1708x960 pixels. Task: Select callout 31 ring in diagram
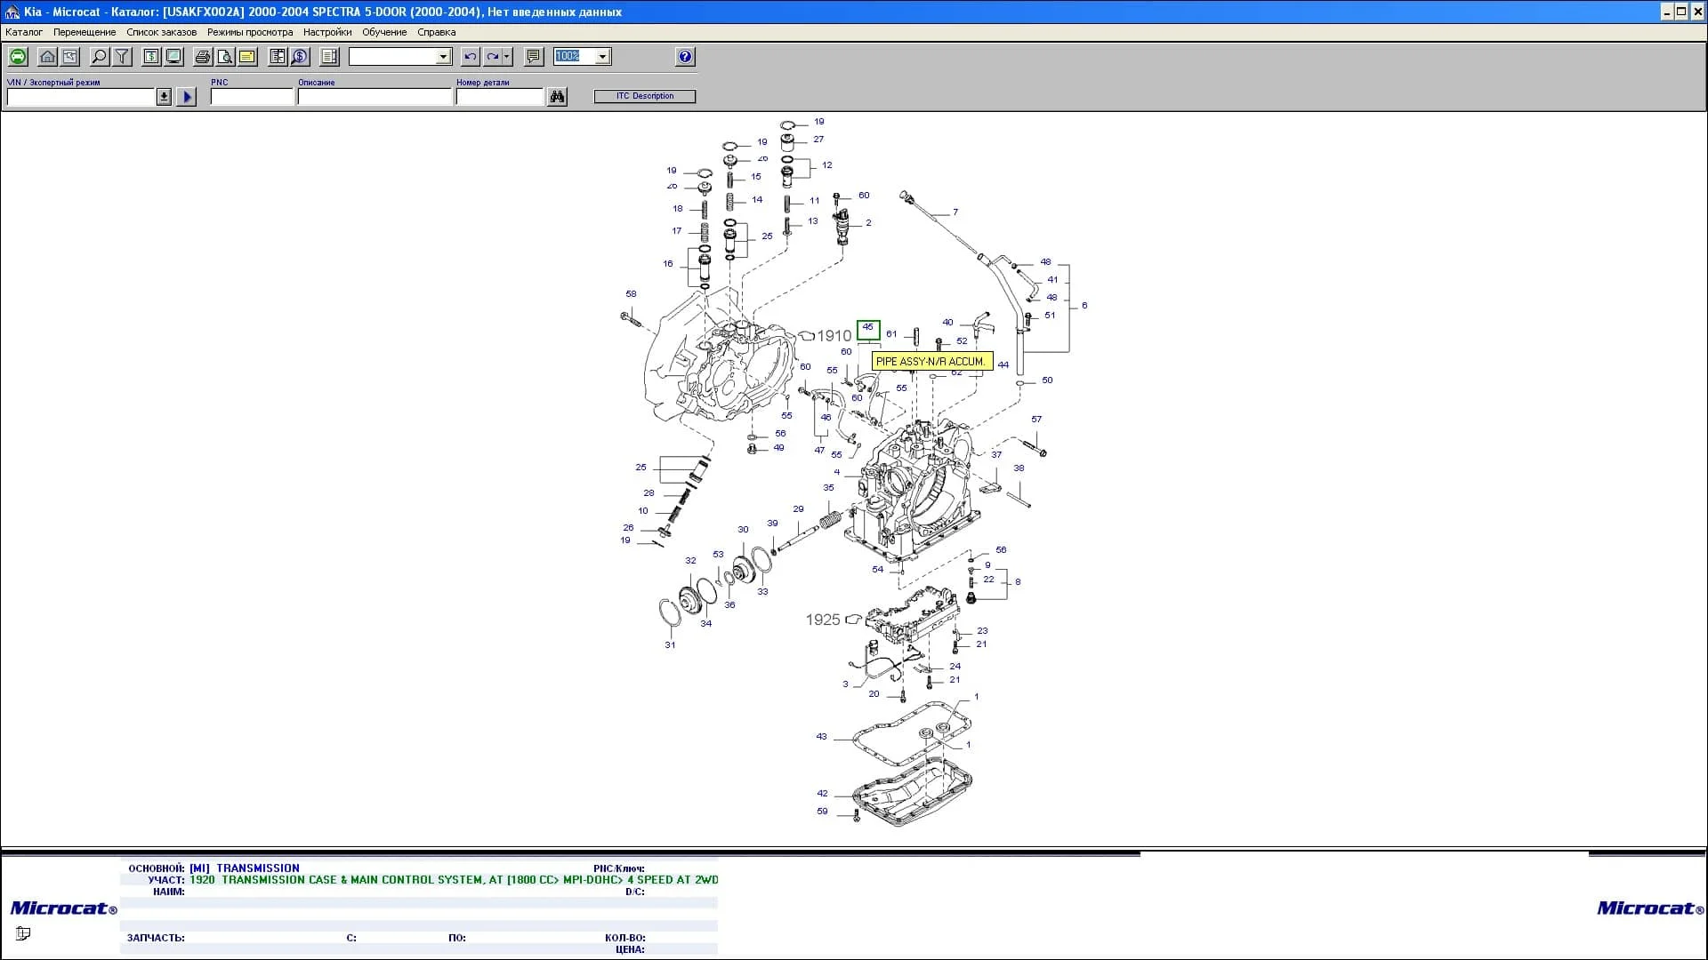(670, 645)
